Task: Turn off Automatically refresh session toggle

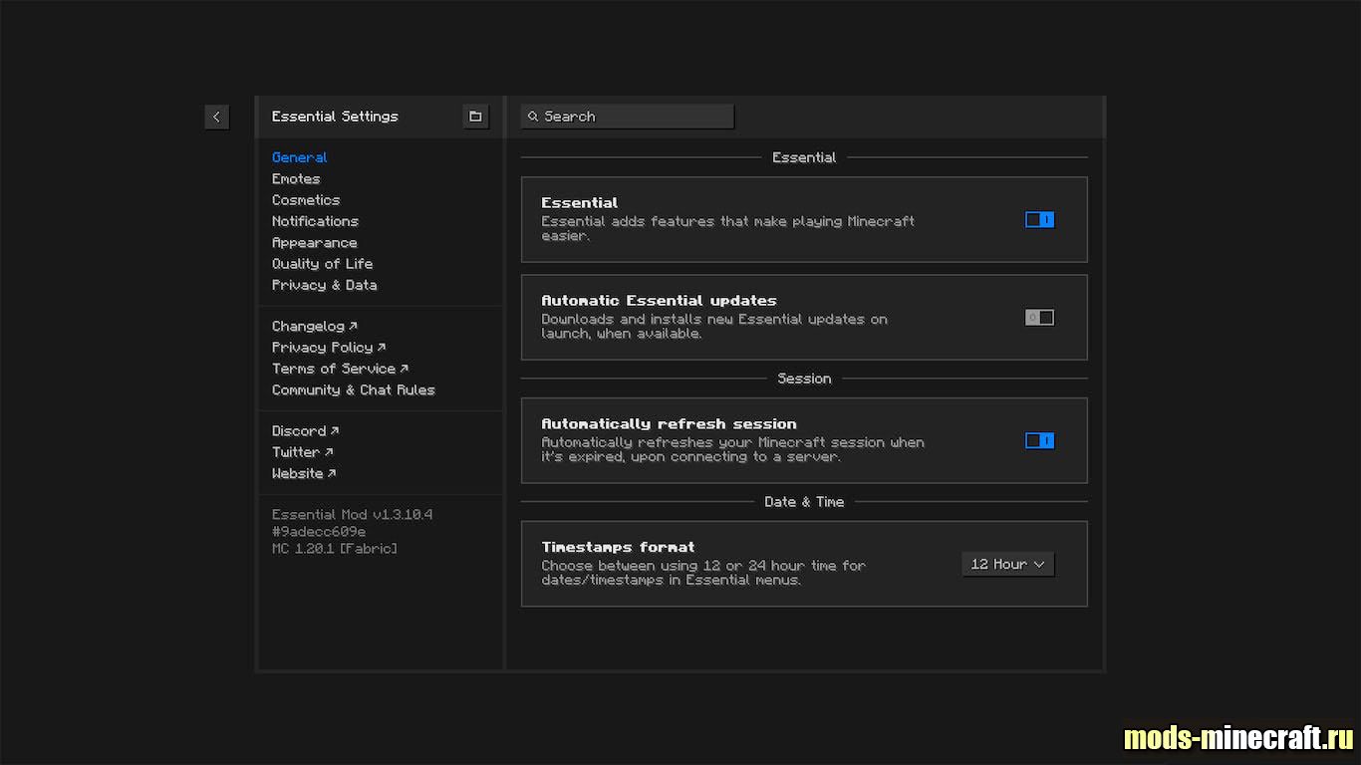Action: click(1039, 441)
